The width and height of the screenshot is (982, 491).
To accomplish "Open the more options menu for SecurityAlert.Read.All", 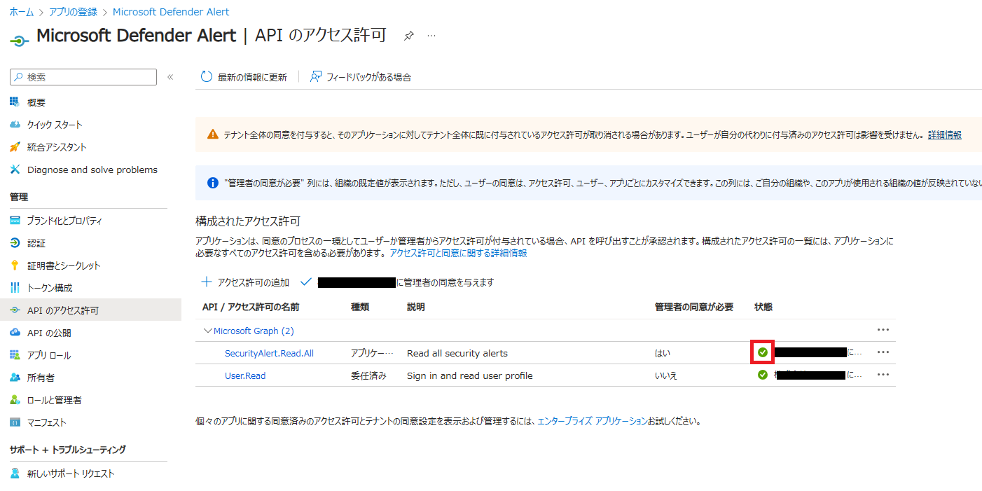I will [883, 352].
